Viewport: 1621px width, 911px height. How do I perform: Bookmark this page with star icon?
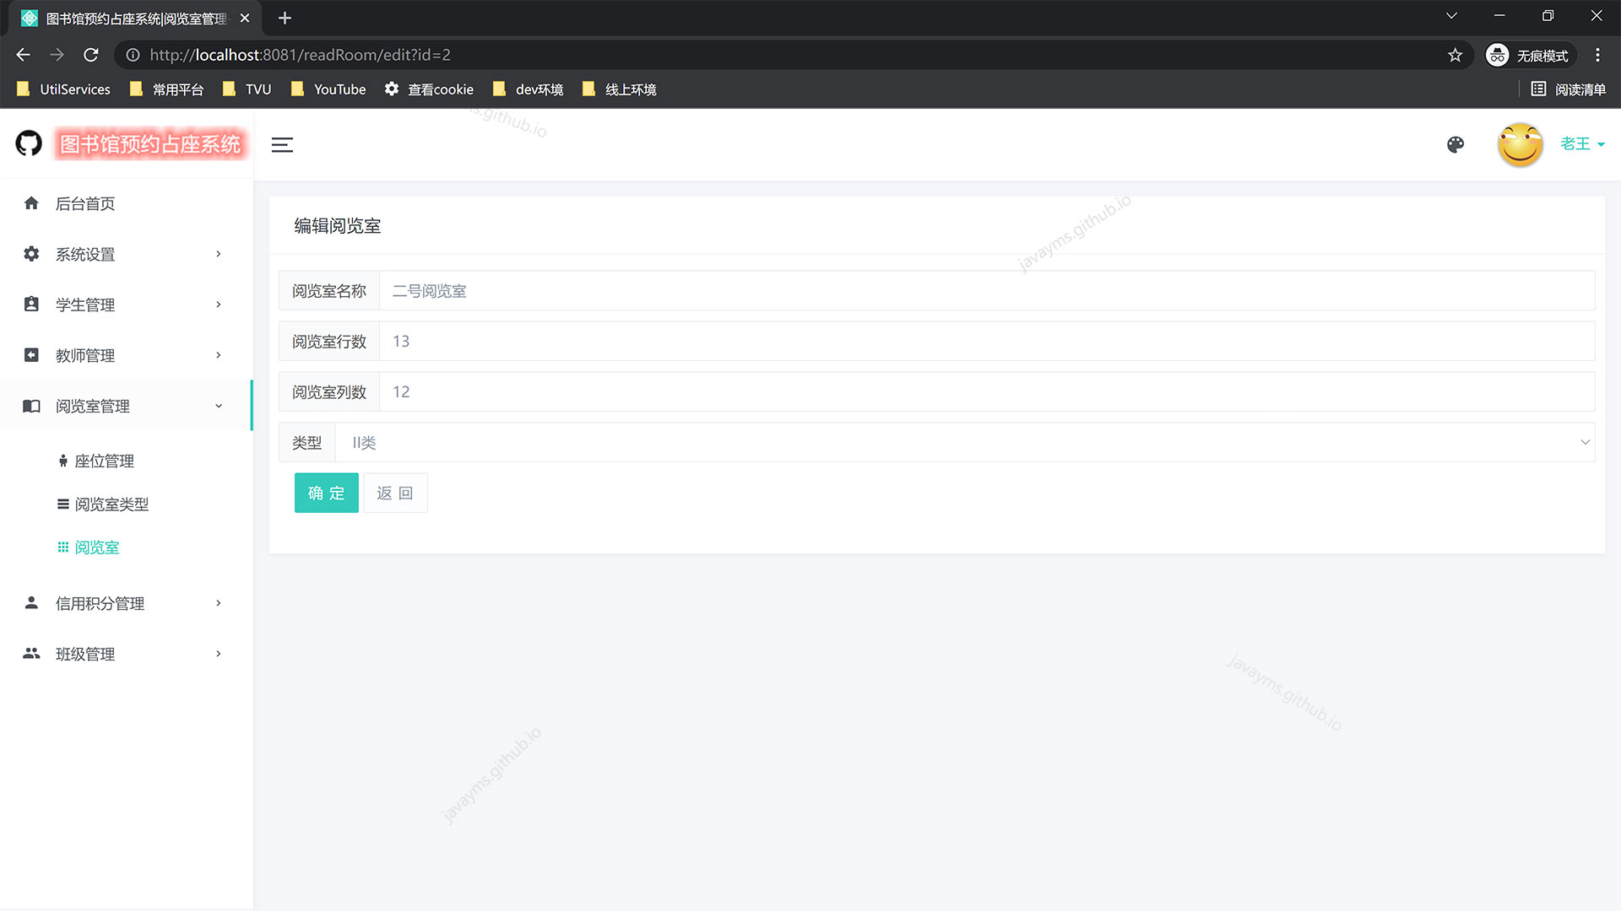click(1455, 55)
